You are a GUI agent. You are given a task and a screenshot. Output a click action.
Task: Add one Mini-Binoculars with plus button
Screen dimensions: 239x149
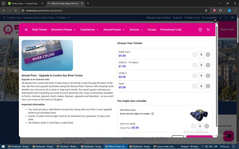click(207, 126)
